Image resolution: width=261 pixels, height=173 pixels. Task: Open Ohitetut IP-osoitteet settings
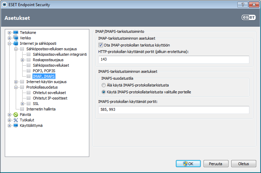(50, 98)
